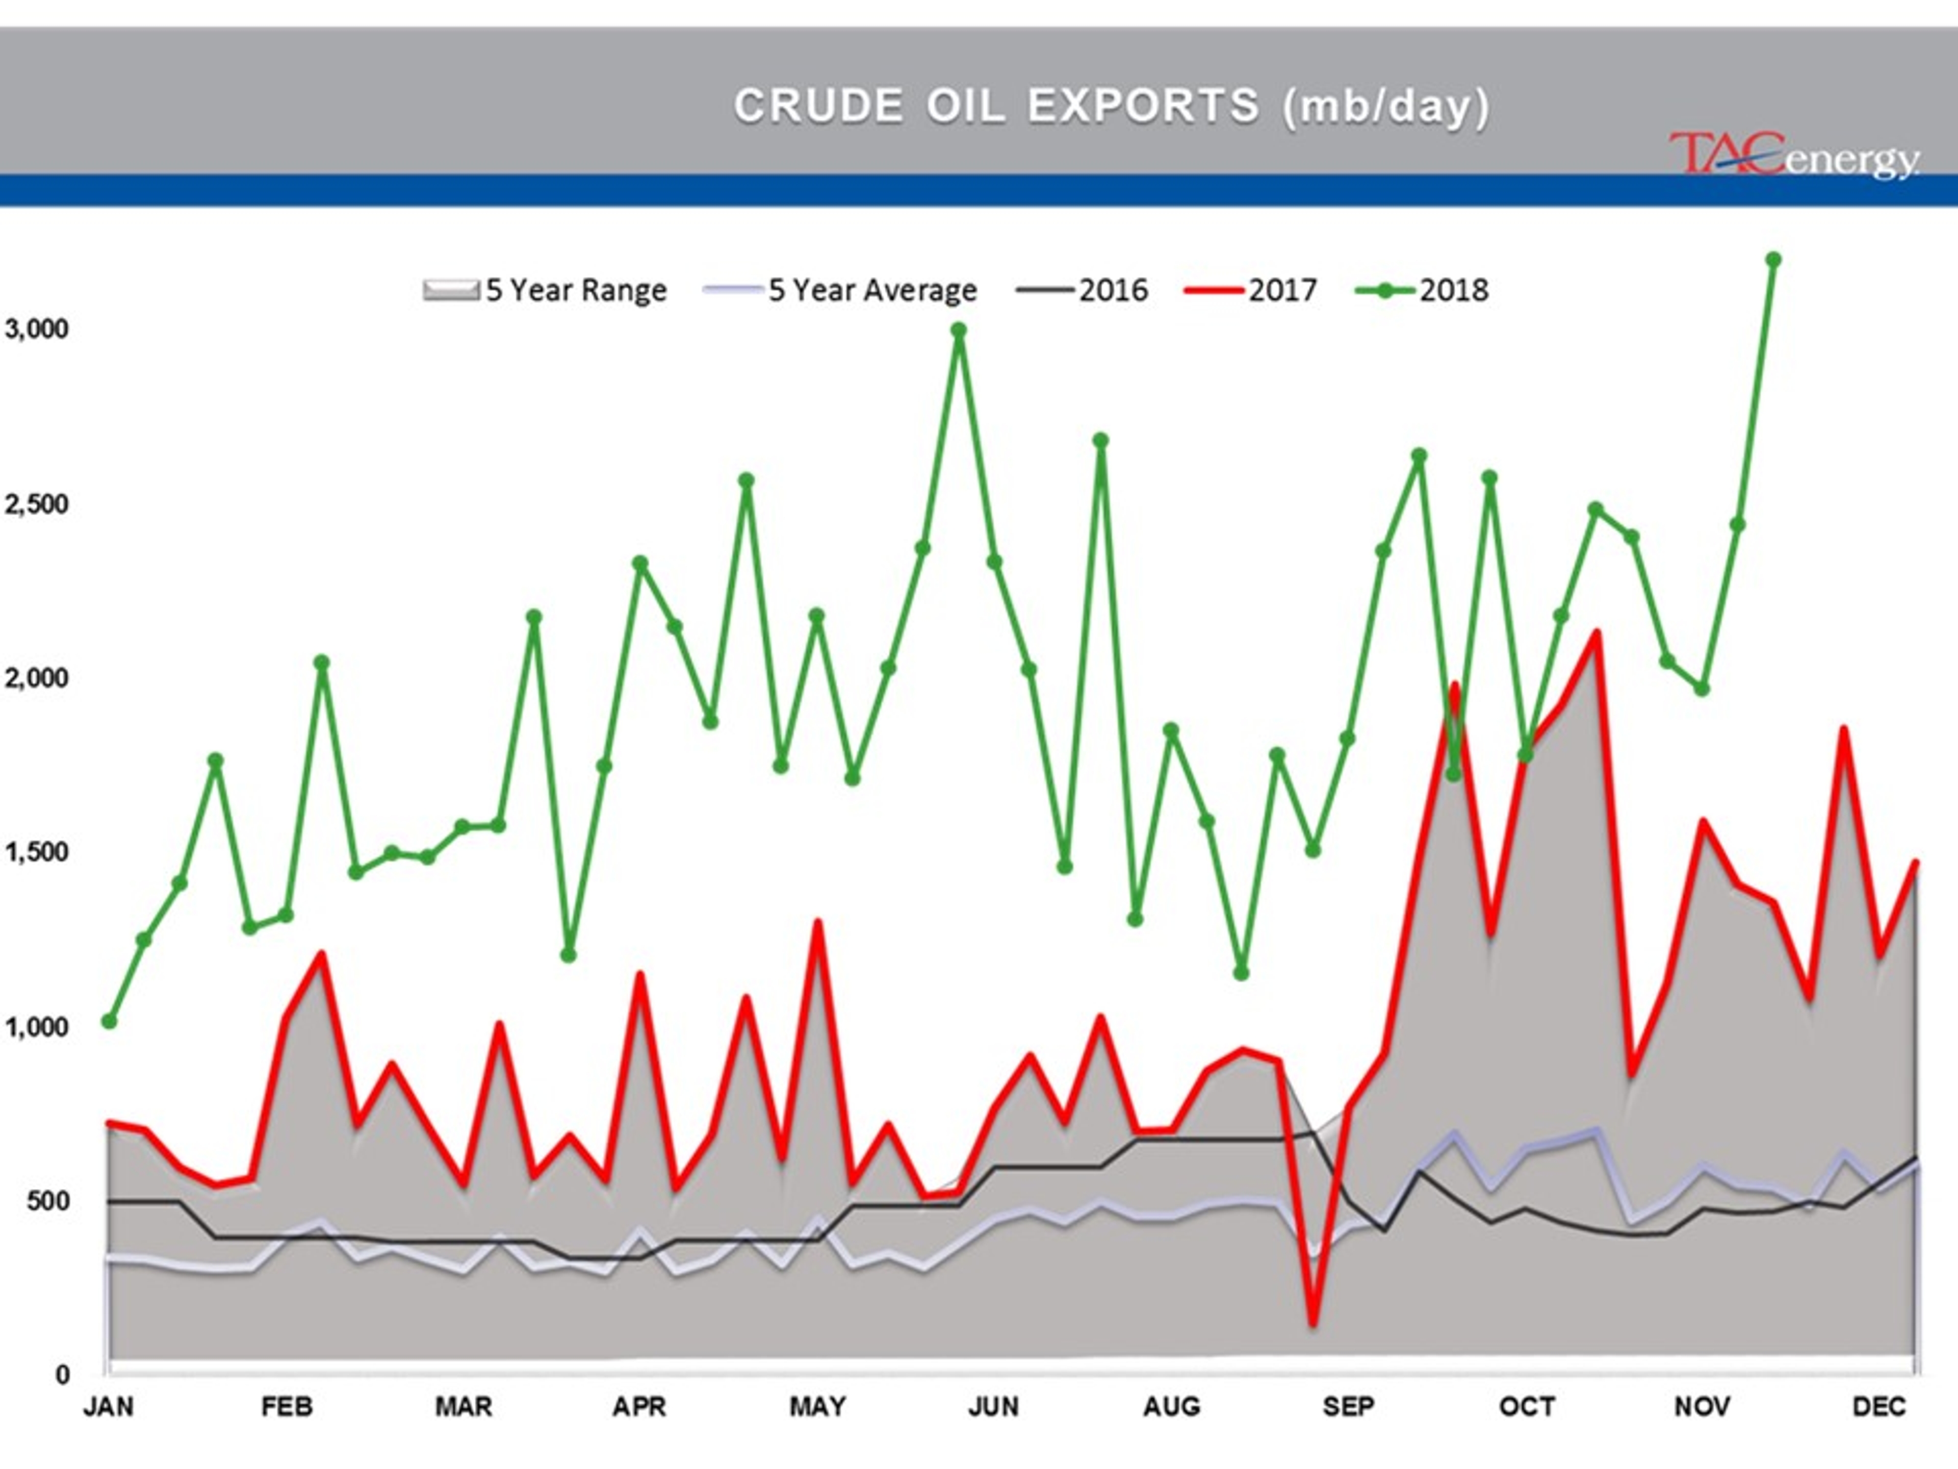The image size is (1958, 1469).
Task: Select the '2016' legend entry
Action: 1081,290
